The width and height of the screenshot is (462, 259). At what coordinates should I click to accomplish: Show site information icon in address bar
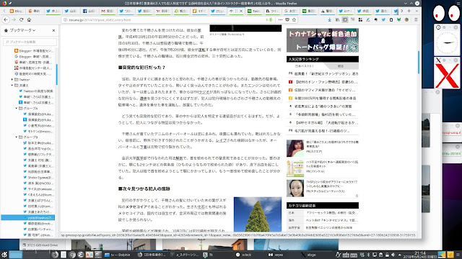[x=66, y=19]
